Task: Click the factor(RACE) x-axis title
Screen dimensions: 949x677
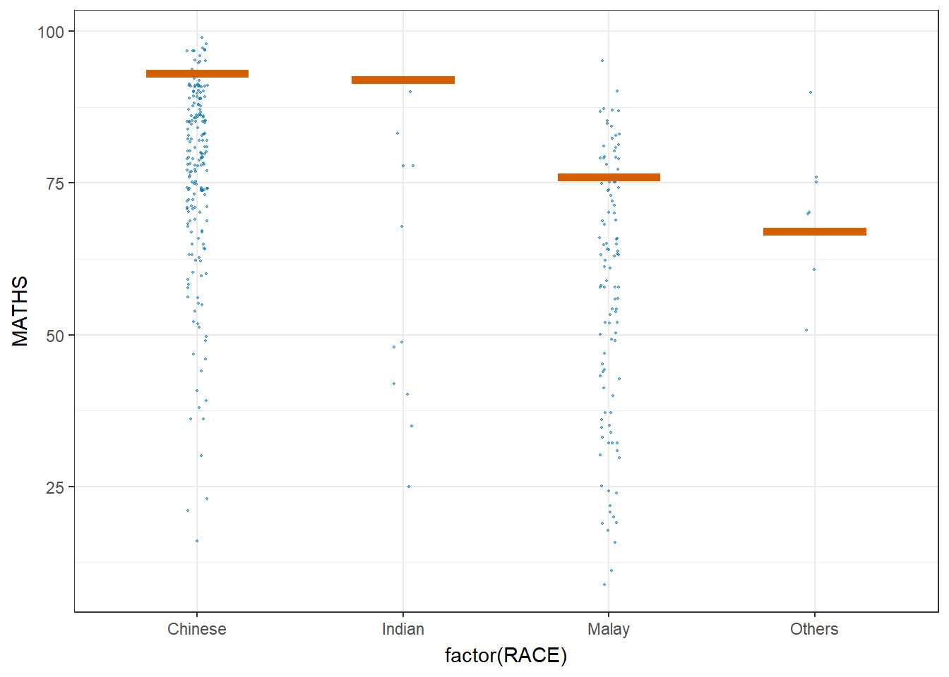Action: tap(506, 656)
